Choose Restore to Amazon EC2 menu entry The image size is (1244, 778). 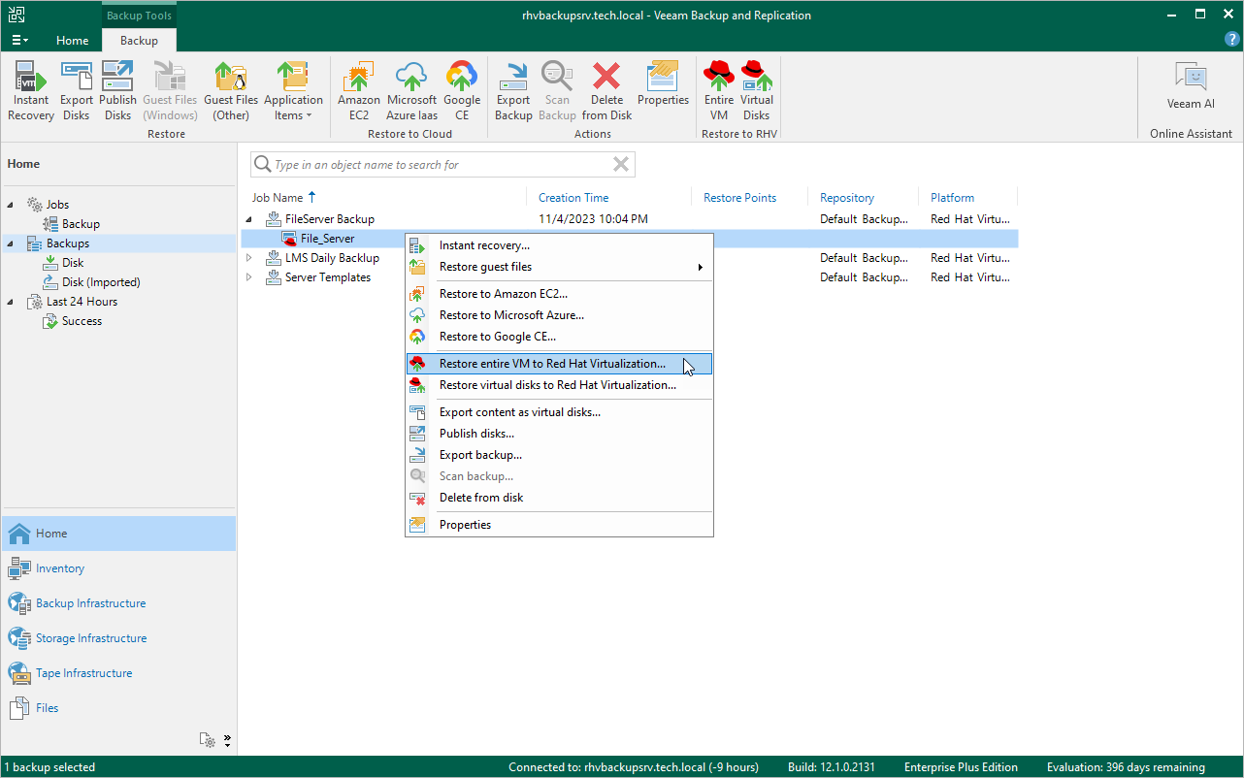pos(559,294)
